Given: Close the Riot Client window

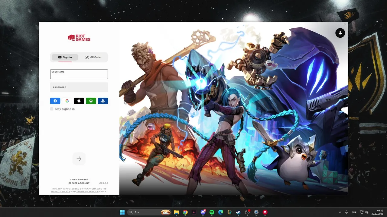Looking at the screenshot, I should 345,24.
